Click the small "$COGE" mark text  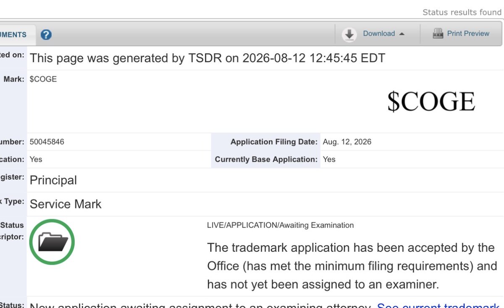tap(43, 79)
